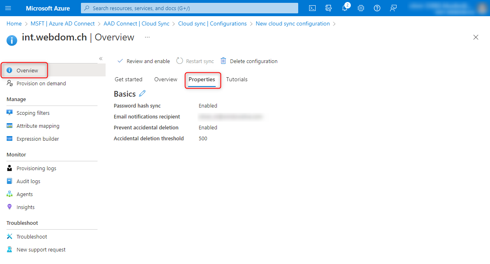490x264 pixels.
Task: Click Restart sync button
Action: 195,61
